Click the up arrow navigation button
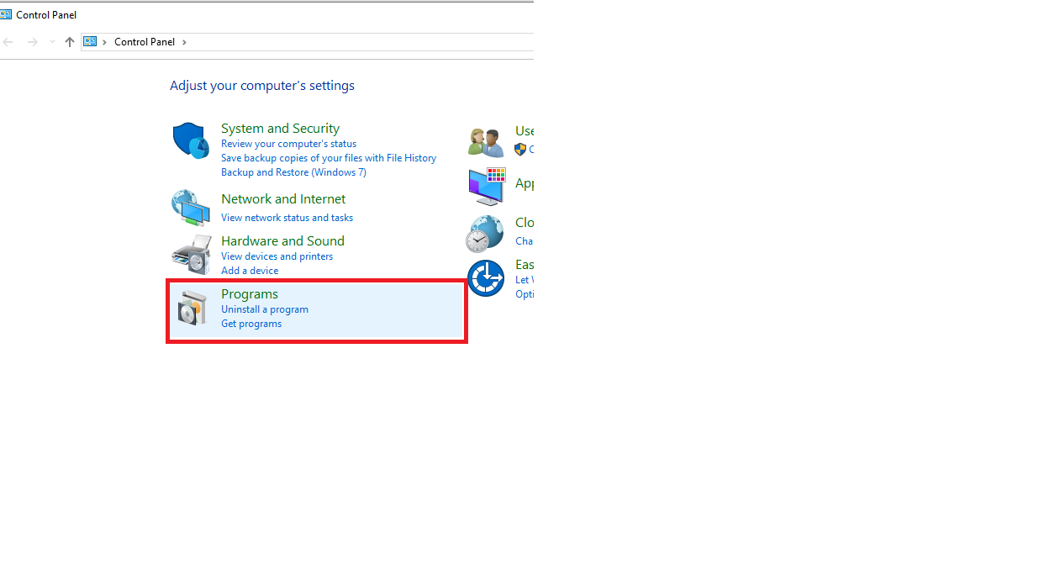The width and height of the screenshot is (1049, 570). point(70,42)
